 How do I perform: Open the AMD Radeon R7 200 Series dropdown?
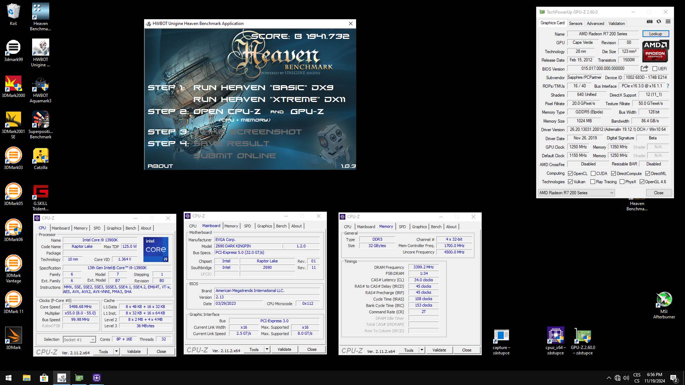(x=576, y=193)
